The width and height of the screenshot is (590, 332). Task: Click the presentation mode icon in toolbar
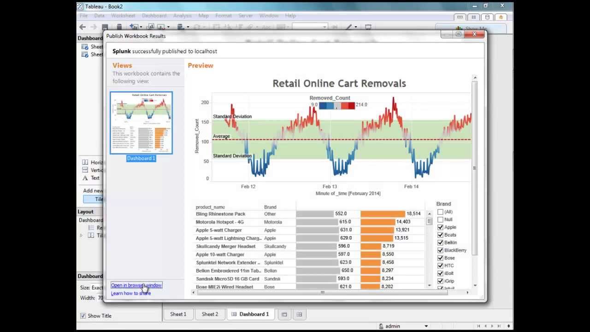pos(368,27)
